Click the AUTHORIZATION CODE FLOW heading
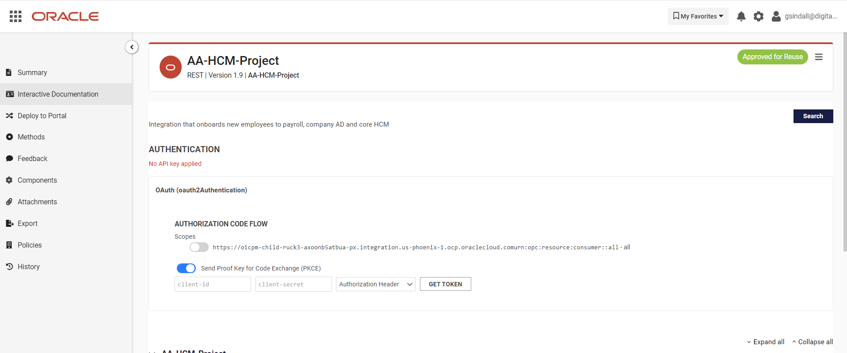This screenshot has width=847, height=353. [x=221, y=224]
